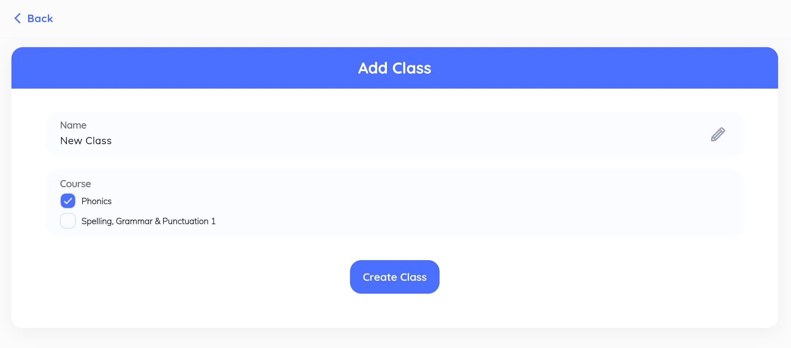This screenshot has height=348, width=791.
Task: Click the "Spelling, Grammar & Punctuation 1" label
Action: click(148, 221)
